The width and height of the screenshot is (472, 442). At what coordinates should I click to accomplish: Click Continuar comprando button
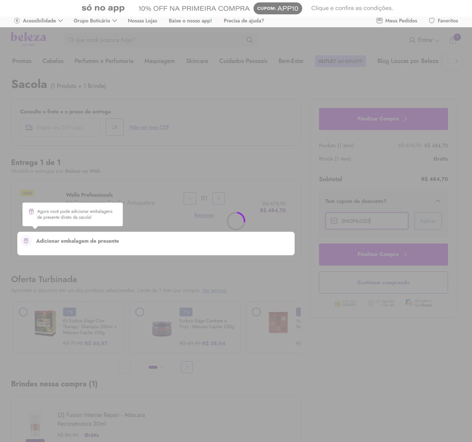383,283
